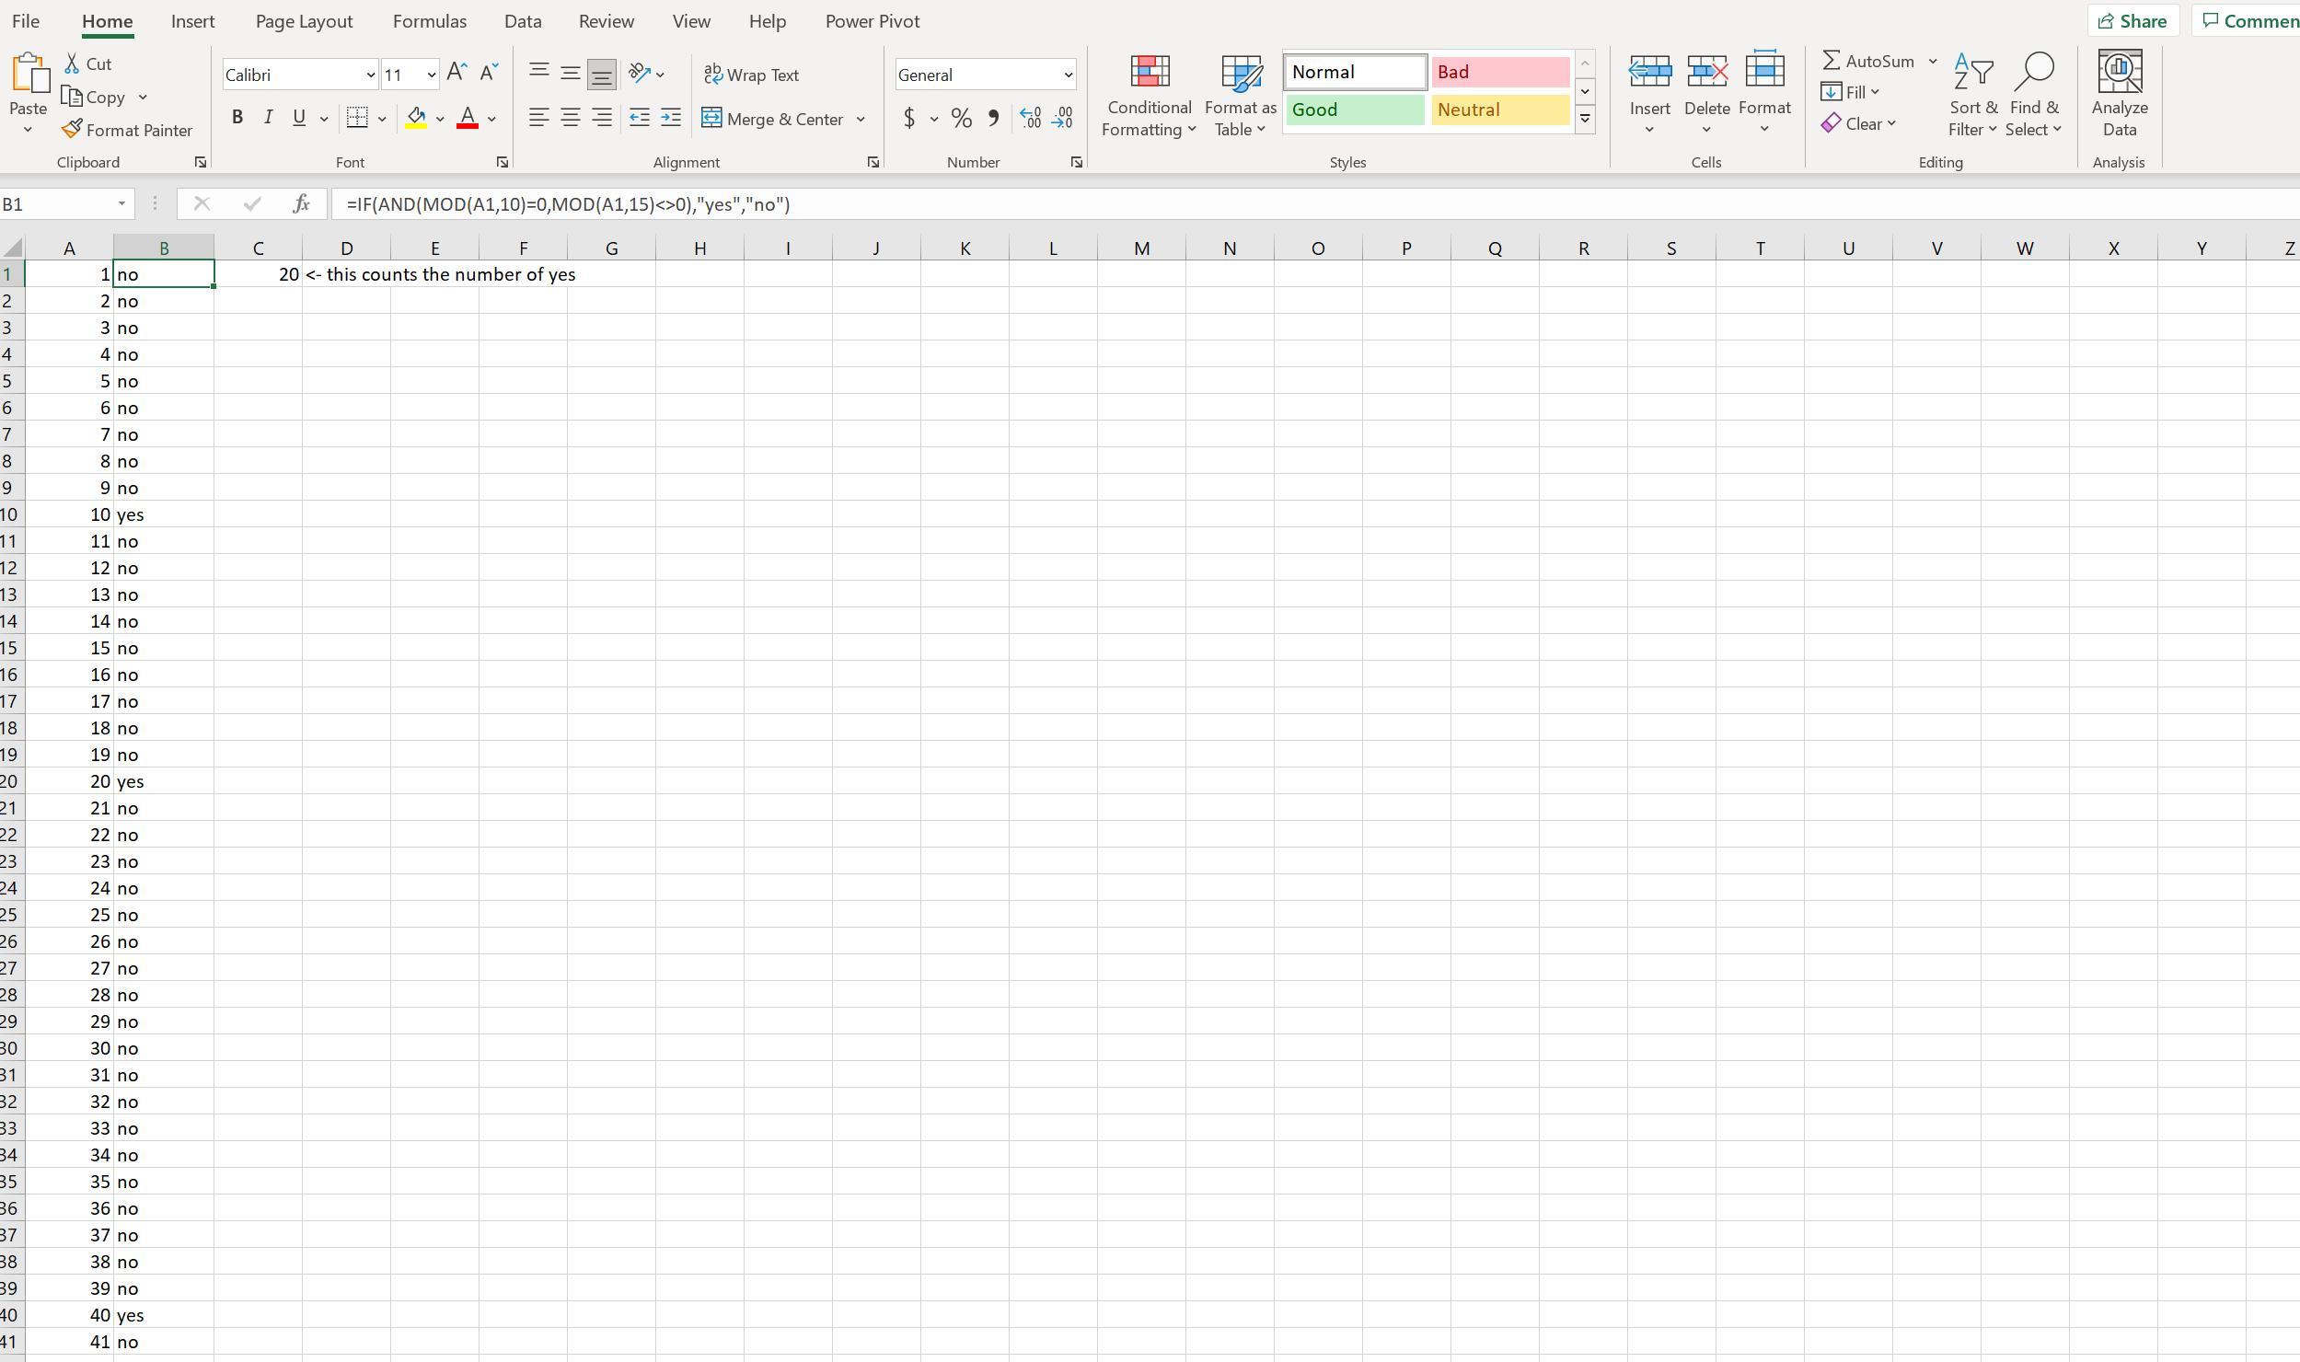Click the Analyze Data icon
2300x1362 pixels.
click(x=2119, y=95)
